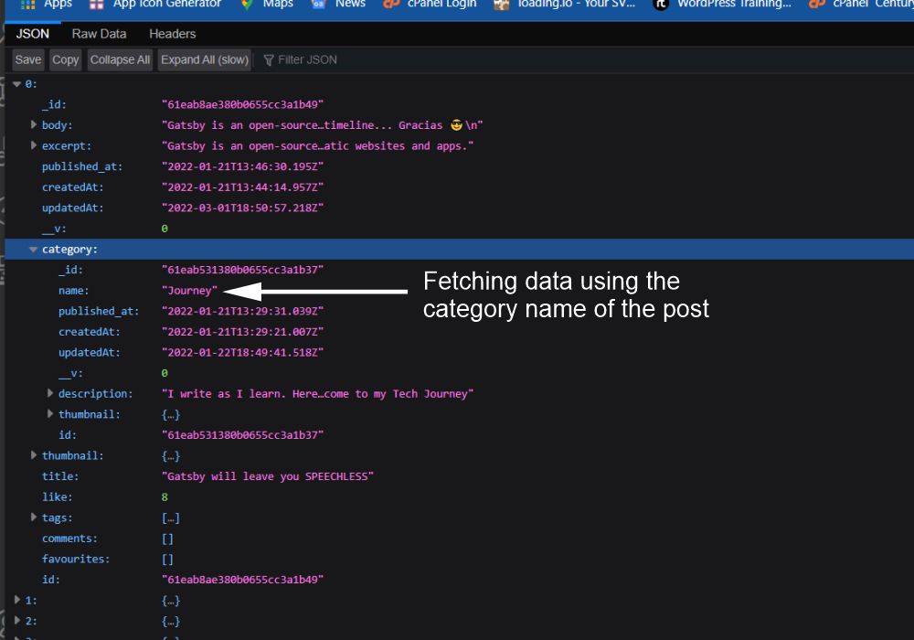Click the description value "I write as I learn..."
This screenshot has height=640, width=914.
click(x=318, y=394)
